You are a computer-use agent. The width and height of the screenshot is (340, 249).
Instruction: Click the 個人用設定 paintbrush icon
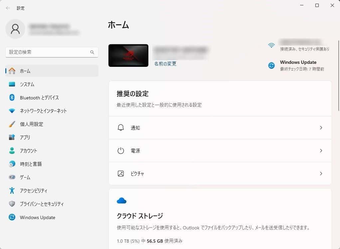click(12, 124)
